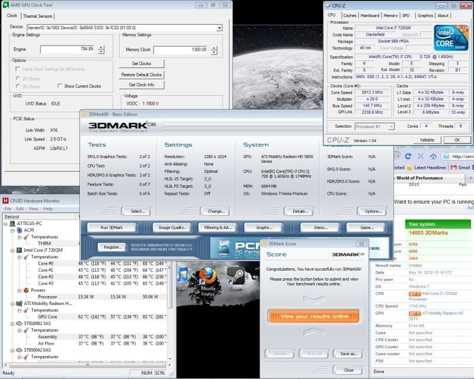Click the CPUID Hardware Monitor title bar icon
This screenshot has width=474, height=379.
(5, 201)
